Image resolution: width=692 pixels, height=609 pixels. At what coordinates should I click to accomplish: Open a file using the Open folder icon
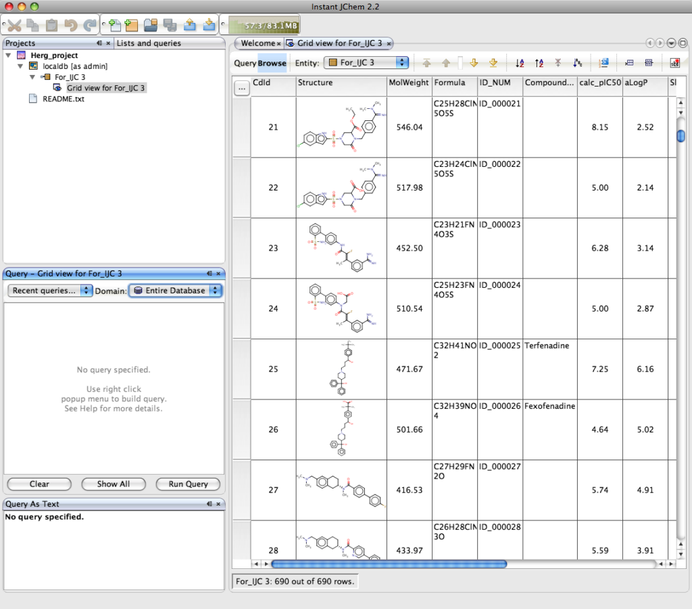tap(151, 24)
